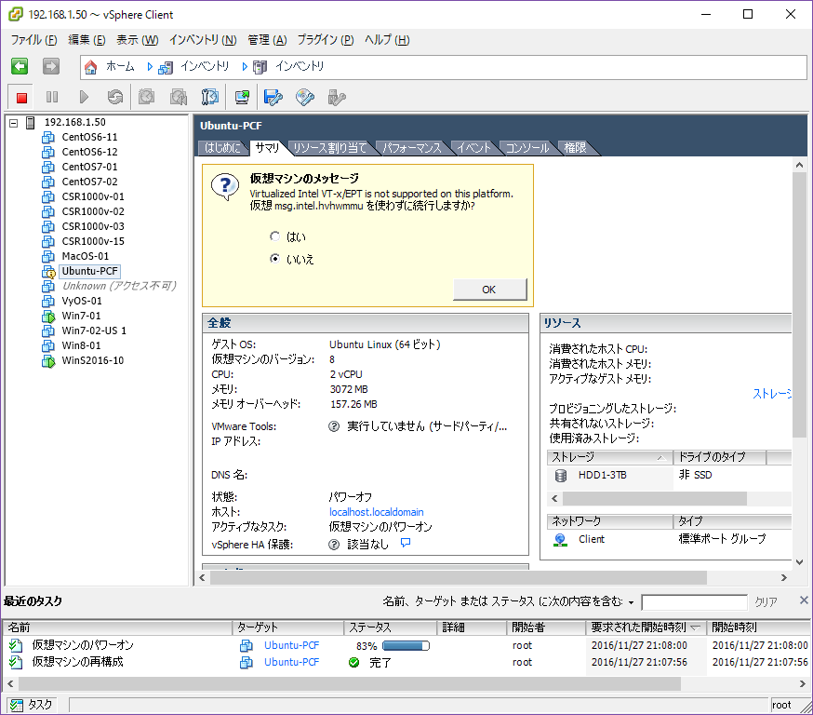Switch to the 権限 tab
This screenshot has width=813, height=715.
(x=575, y=148)
